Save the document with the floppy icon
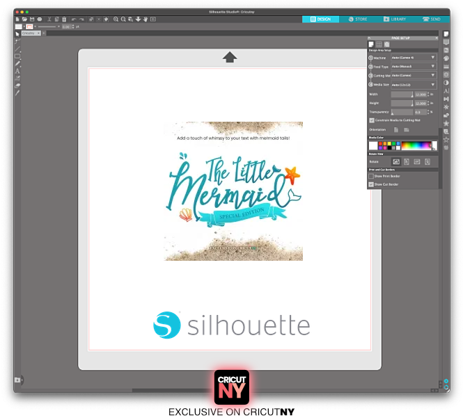 (x=32, y=19)
